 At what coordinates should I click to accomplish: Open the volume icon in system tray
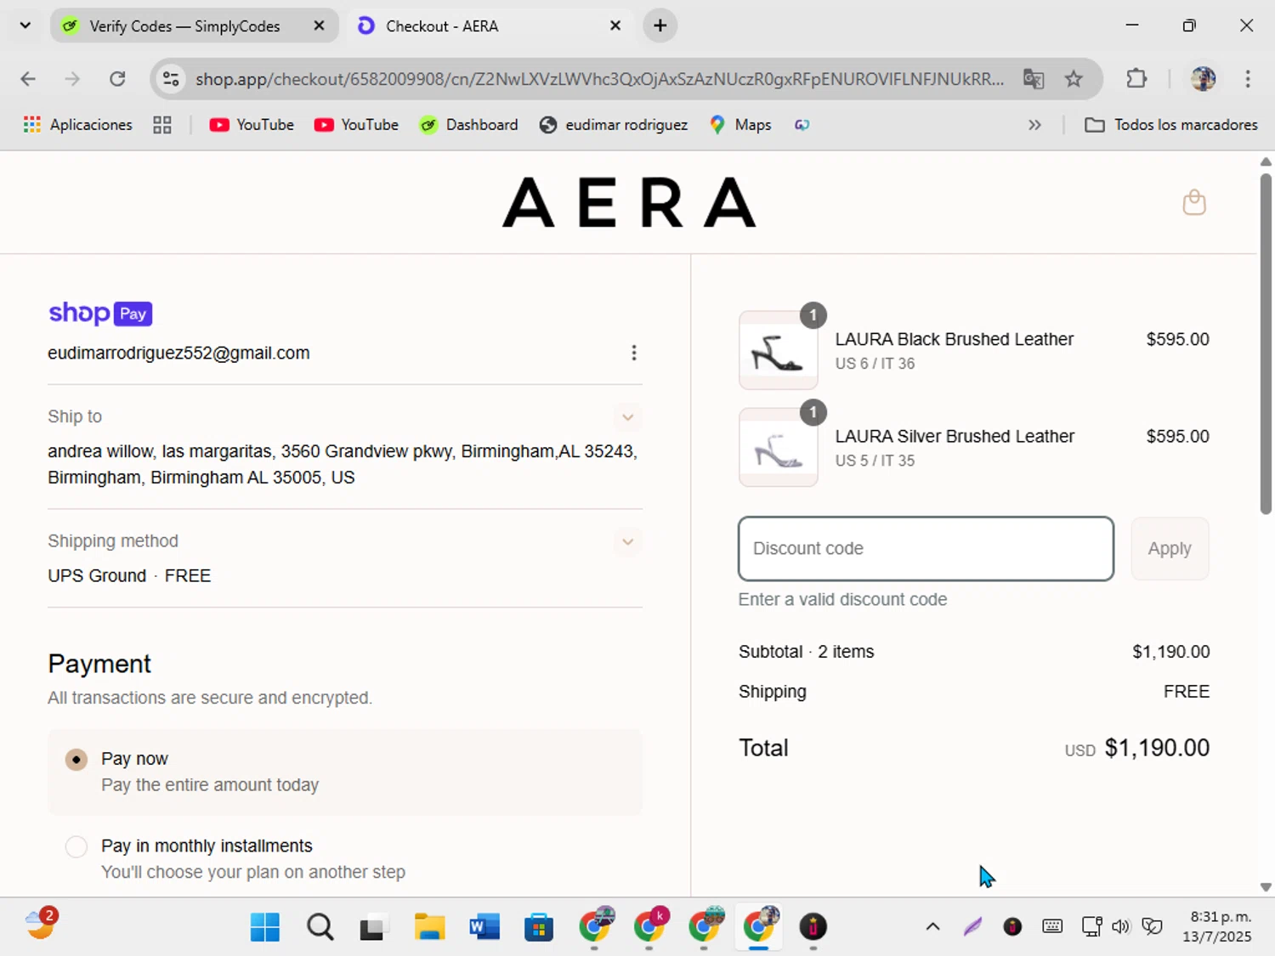point(1121,927)
